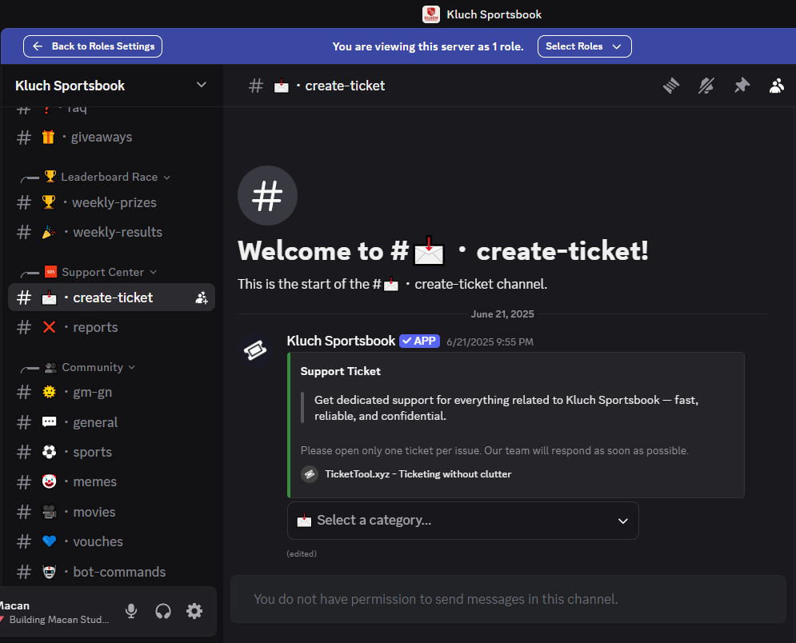This screenshot has height=643, width=796.
Task: Show member list icon in header
Action: [777, 86]
